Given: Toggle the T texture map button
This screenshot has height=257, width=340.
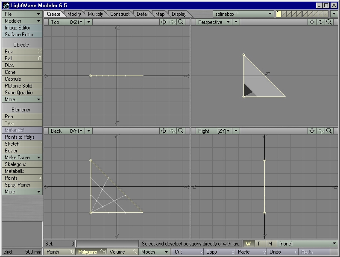Looking at the screenshot, I should click(259, 244).
